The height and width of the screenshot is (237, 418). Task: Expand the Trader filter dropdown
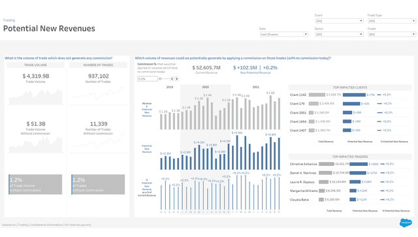pyautogui.click(x=392, y=34)
